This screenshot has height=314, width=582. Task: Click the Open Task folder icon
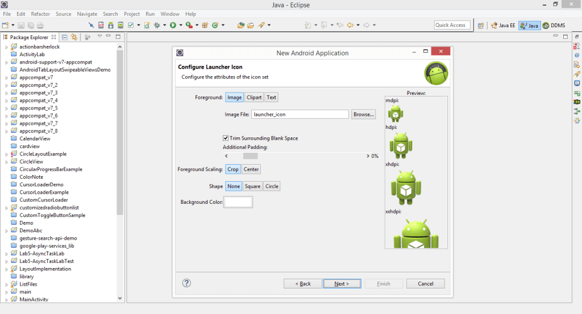[x=251, y=25]
